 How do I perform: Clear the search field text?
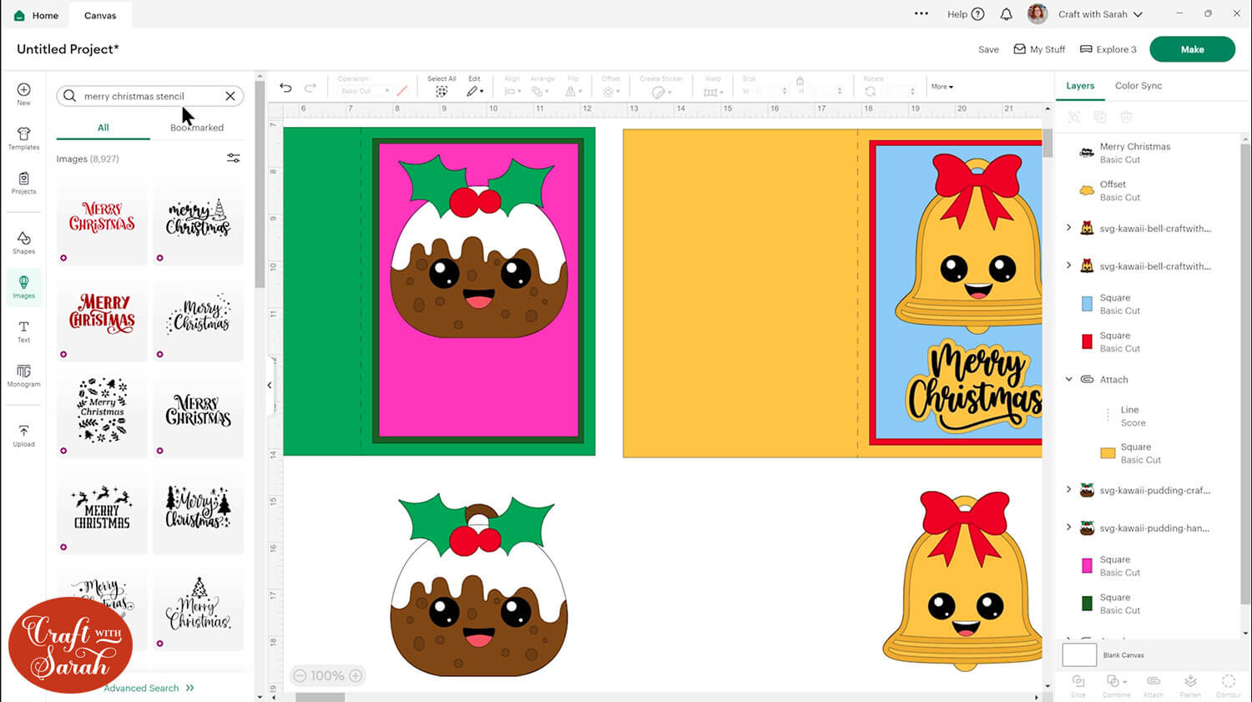[230, 96]
